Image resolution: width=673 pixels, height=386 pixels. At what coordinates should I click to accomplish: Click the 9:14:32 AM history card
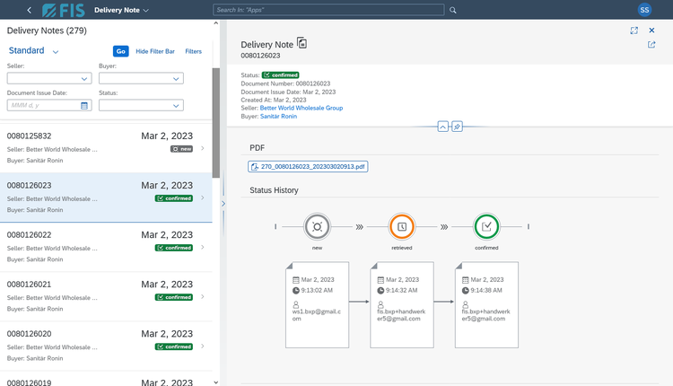click(402, 305)
